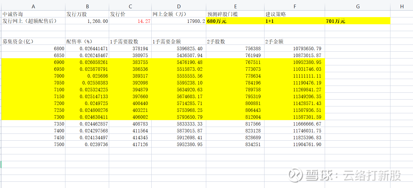Select the cell with 0.026058261
The image size is (413, 188).
pos(87,62)
